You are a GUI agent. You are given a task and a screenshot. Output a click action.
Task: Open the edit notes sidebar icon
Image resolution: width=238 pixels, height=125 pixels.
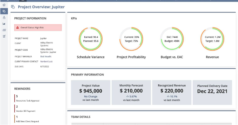coord(4,36)
